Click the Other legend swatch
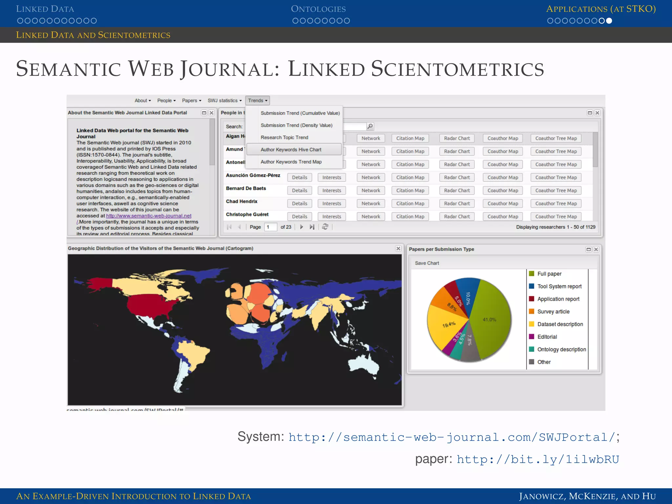 [532, 362]
